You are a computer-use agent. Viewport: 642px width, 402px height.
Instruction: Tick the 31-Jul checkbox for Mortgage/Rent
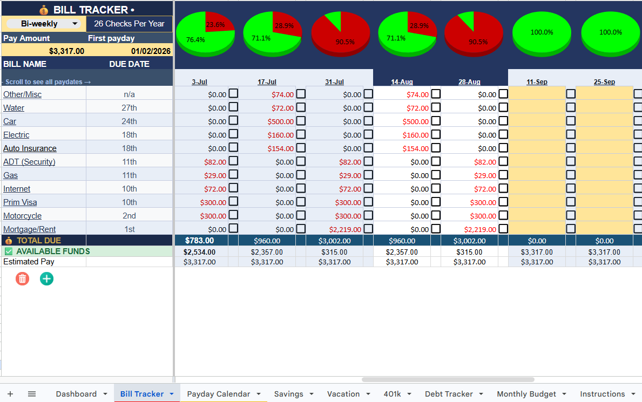[368, 229]
